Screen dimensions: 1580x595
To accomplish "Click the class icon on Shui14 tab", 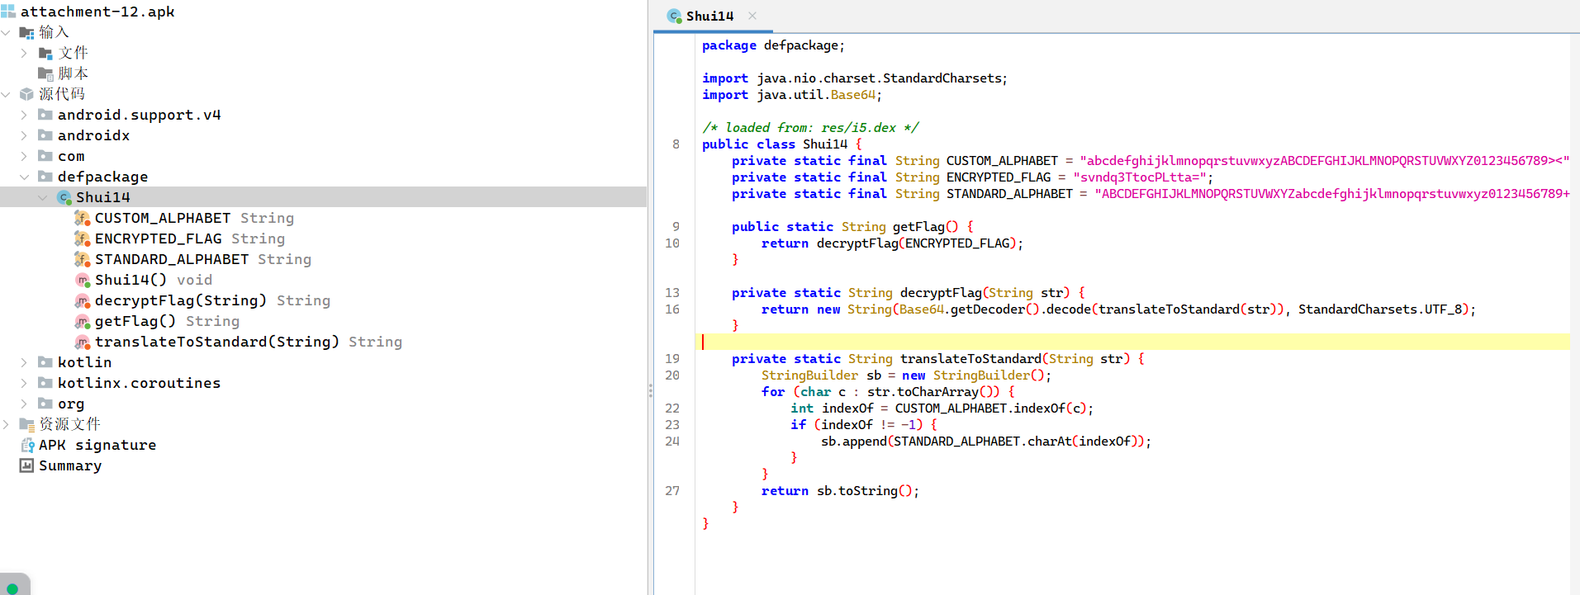I will click(674, 16).
